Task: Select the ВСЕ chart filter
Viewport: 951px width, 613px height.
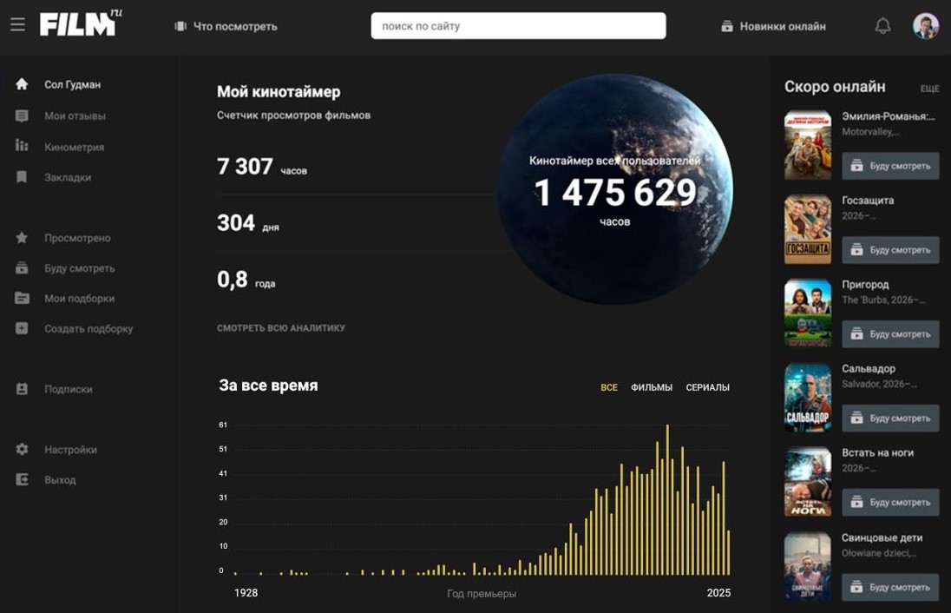Action: coord(609,387)
